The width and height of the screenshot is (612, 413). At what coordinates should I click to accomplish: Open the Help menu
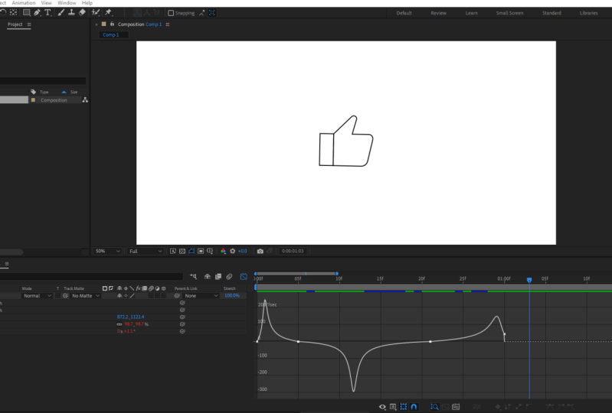(87, 3)
